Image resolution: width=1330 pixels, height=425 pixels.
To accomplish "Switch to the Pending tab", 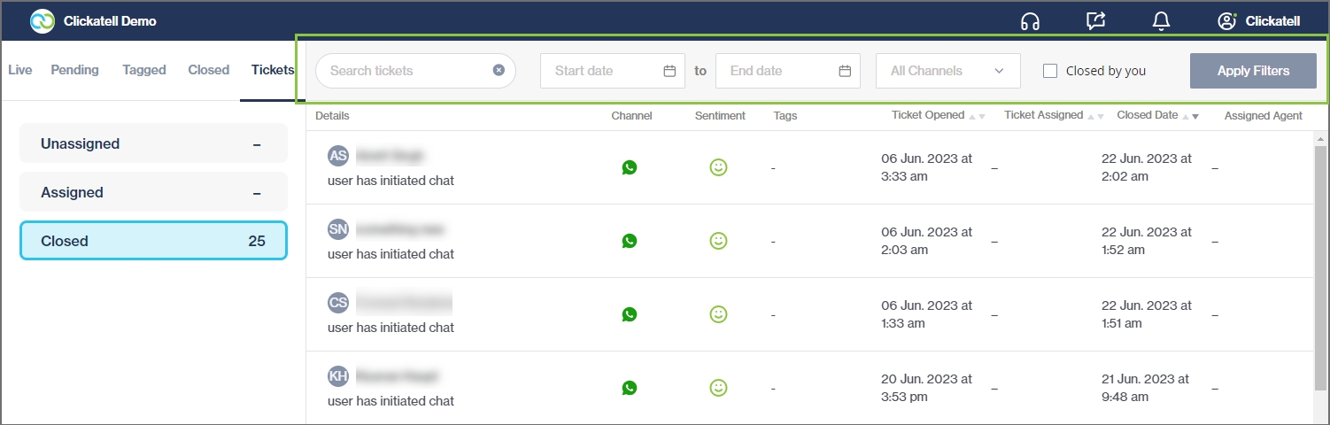I will pos(74,70).
